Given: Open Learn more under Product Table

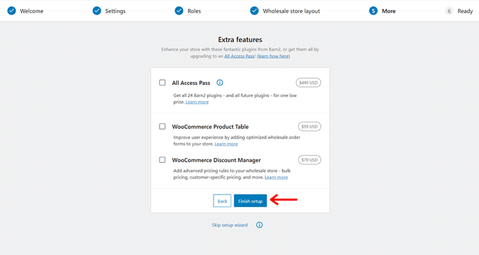Looking at the screenshot, I should click(226, 144).
